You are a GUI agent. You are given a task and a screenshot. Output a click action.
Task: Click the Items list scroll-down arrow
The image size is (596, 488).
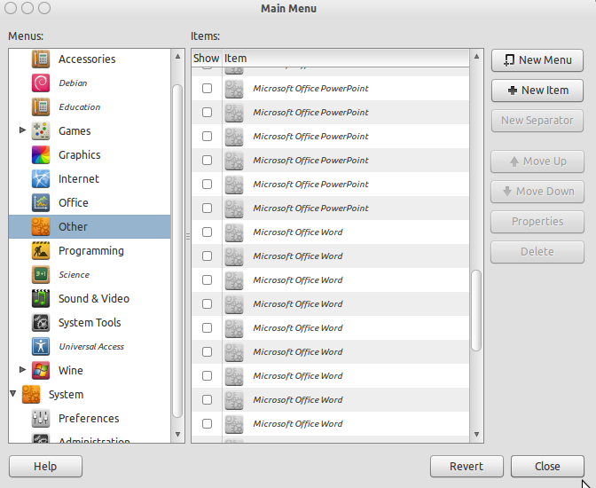[476, 435]
